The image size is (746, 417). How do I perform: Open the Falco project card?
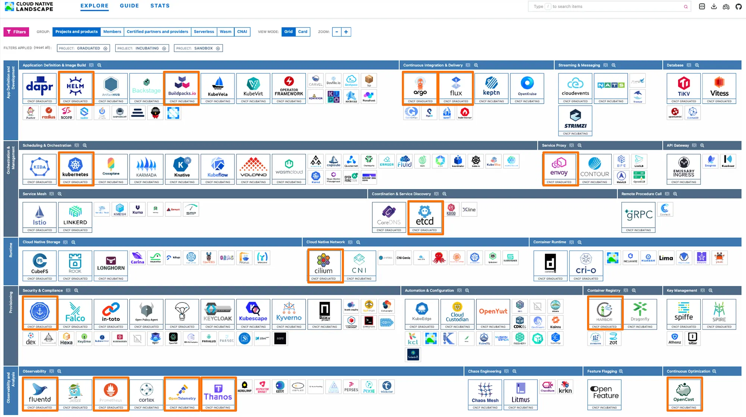(x=75, y=314)
